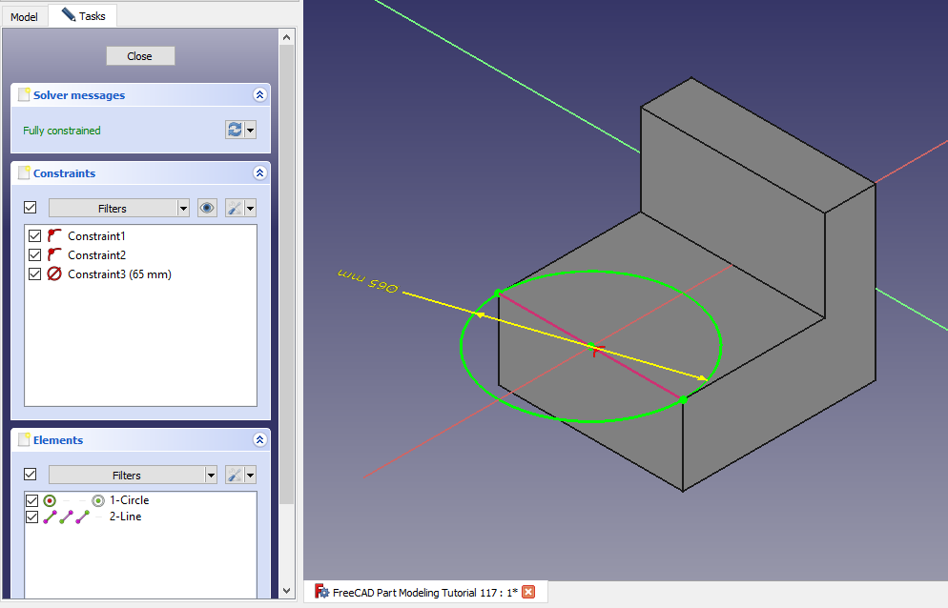
Task: Open Elements settings wrench icon
Action: click(x=235, y=475)
